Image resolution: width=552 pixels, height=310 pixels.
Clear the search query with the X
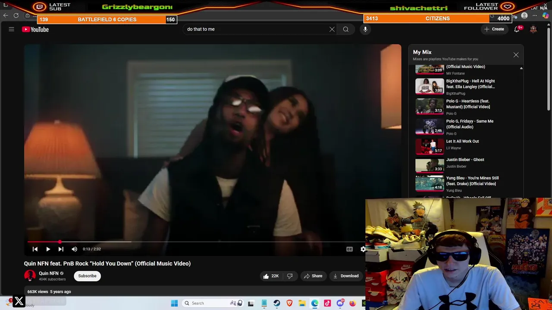pyautogui.click(x=332, y=29)
